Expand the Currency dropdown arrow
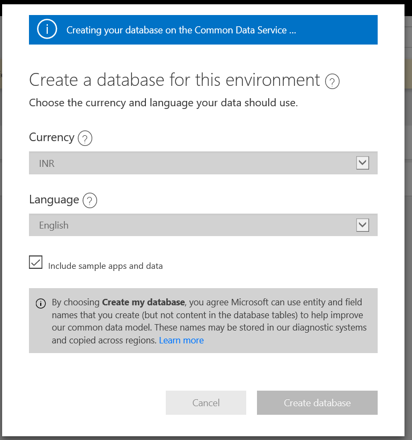This screenshot has width=412, height=440. pos(362,163)
